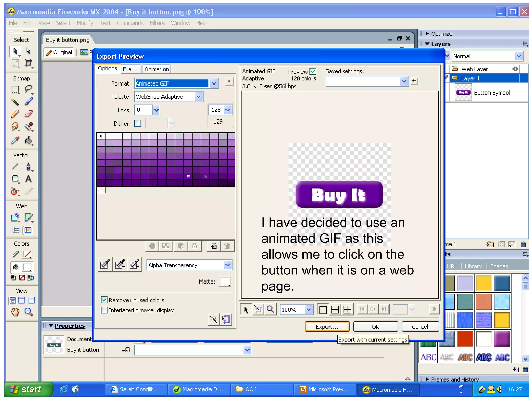Viewport: 529px width, 397px height.
Task: Select the Eraser tool
Action: click(x=28, y=114)
